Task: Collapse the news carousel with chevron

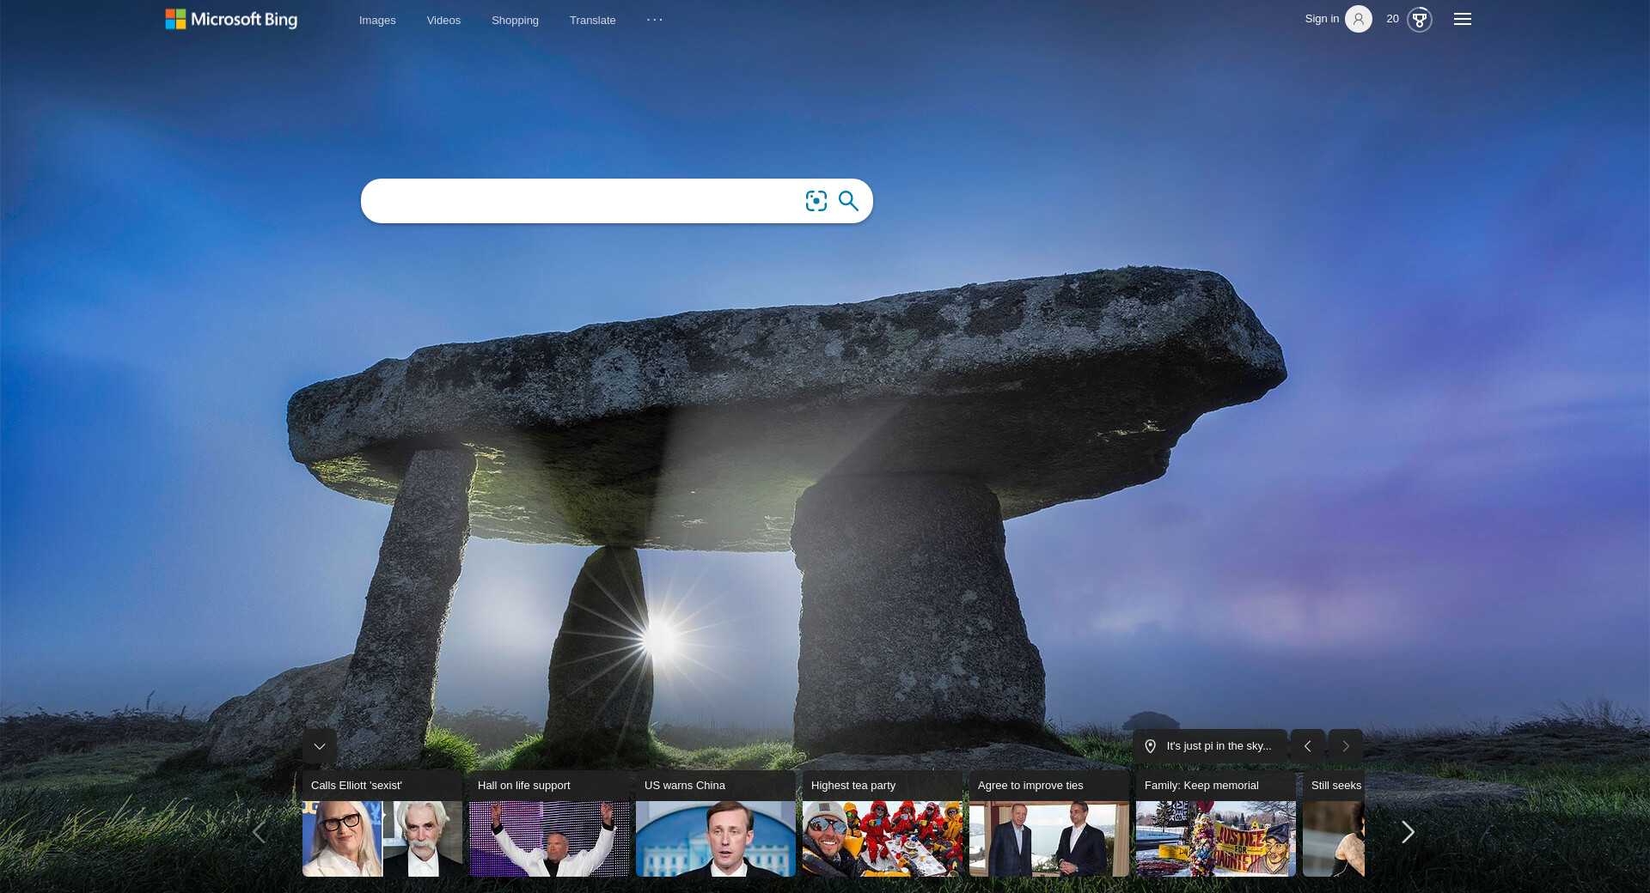Action: tap(320, 746)
